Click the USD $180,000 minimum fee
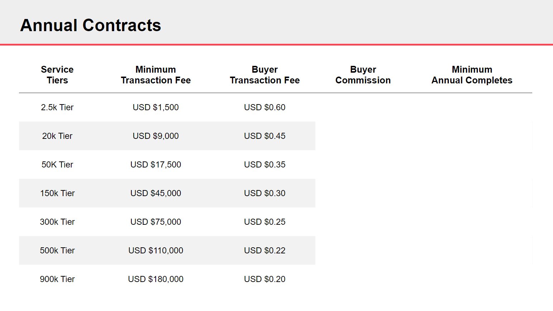The image size is (553, 311). coord(156,279)
